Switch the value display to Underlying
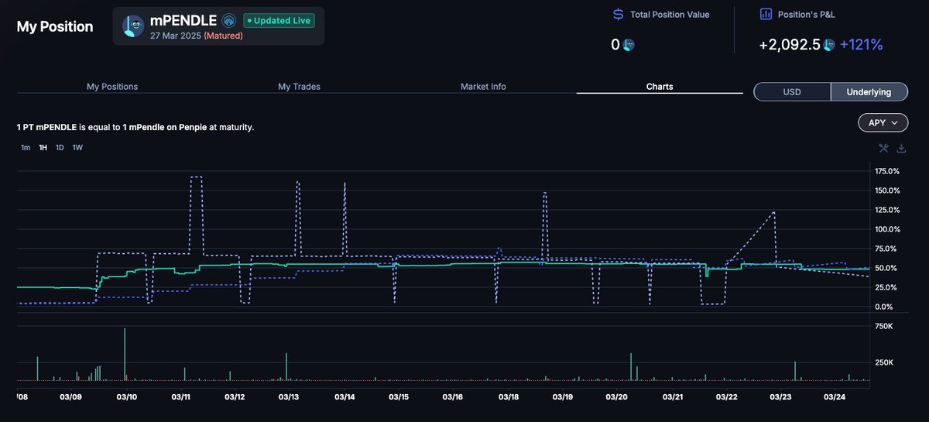Image resolution: width=929 pixels, height=422 pixels. point(869,92)
